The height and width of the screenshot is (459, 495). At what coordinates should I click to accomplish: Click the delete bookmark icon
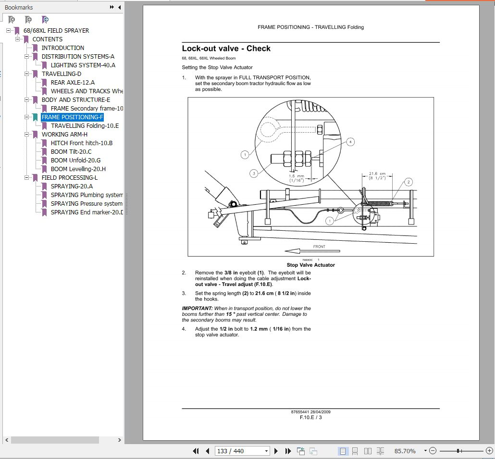pyautogui.click(x=12, y=20)
